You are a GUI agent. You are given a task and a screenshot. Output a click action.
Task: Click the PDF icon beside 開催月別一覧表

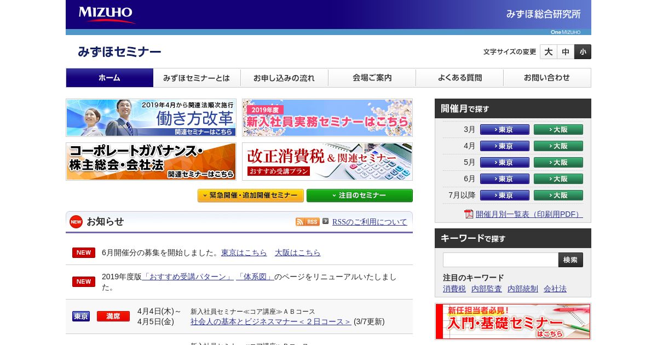pos(469,214)
